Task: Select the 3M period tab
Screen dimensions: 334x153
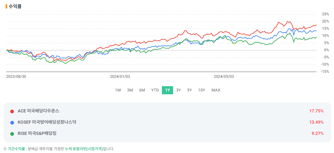Action: (130, 90)
